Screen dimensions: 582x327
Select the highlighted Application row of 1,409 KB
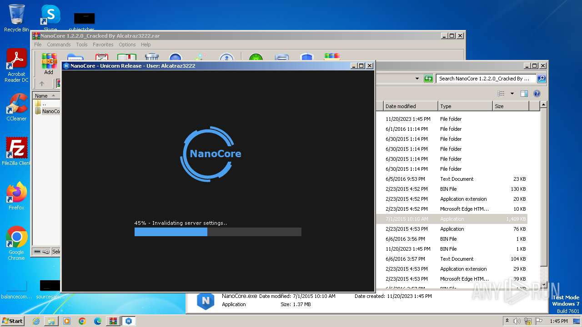[x=452, y=219]
